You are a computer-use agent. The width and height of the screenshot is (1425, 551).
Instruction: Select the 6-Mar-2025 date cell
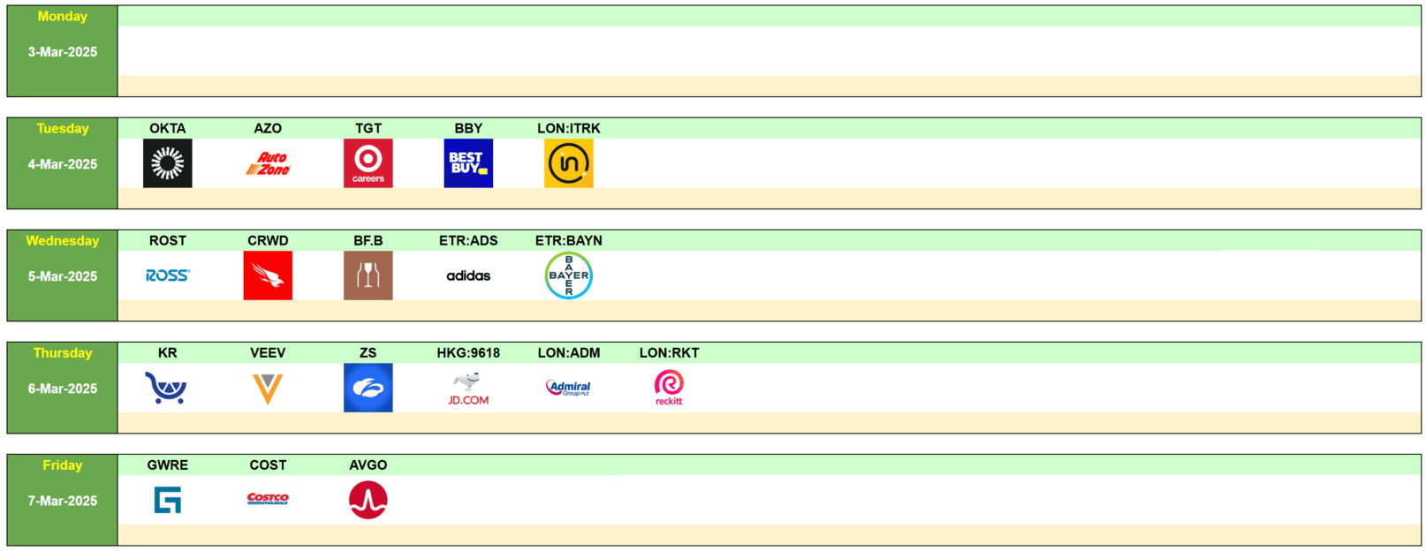pyautogui.click(x=63, y=389)
